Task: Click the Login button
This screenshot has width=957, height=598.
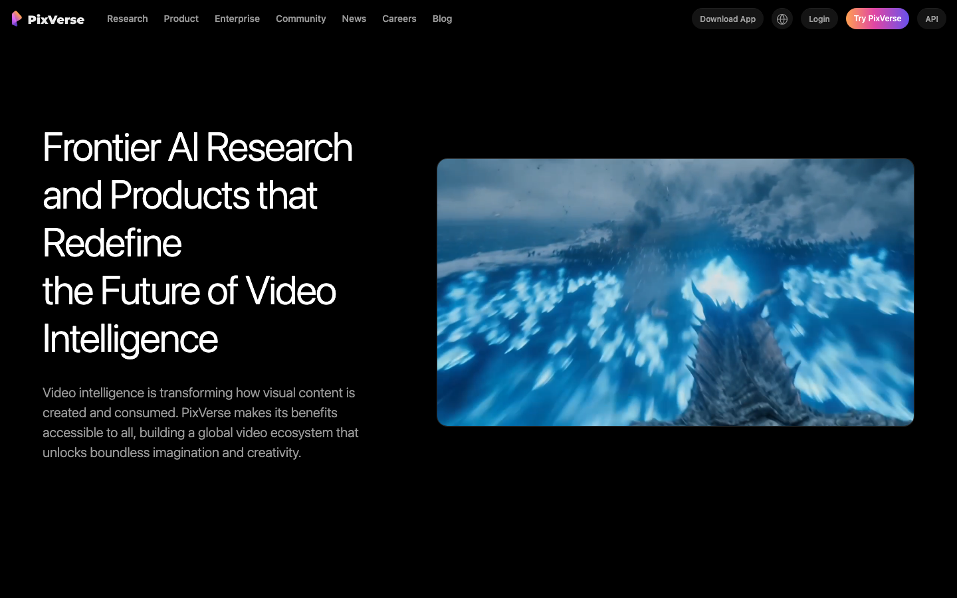Action: point(819,19)
